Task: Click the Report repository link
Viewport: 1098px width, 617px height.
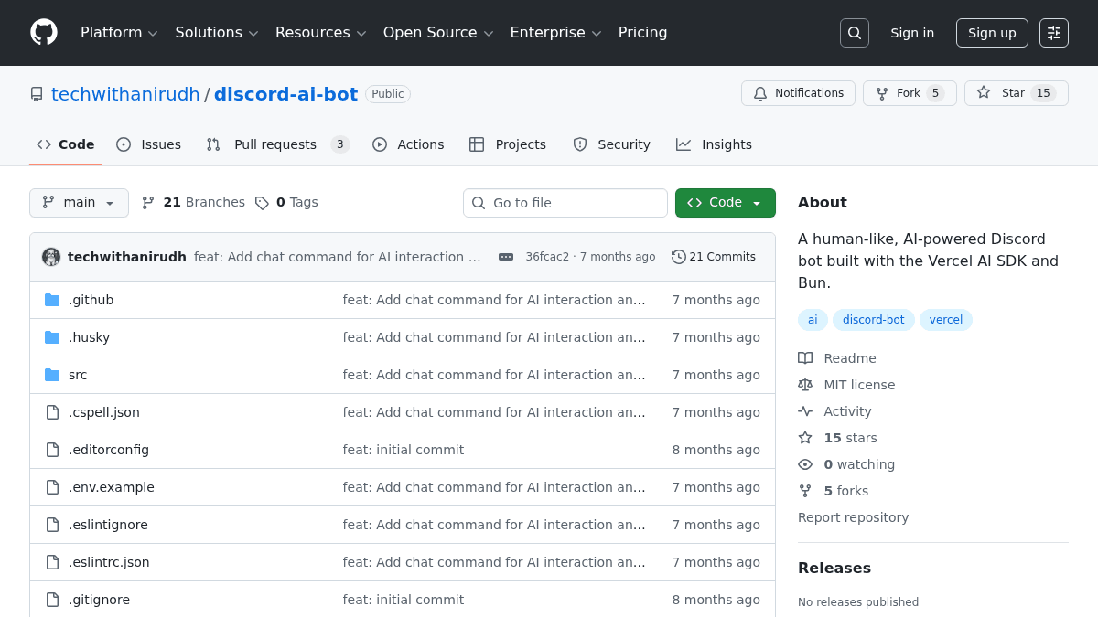Action: pyautogui.click(x=854, y=517)
